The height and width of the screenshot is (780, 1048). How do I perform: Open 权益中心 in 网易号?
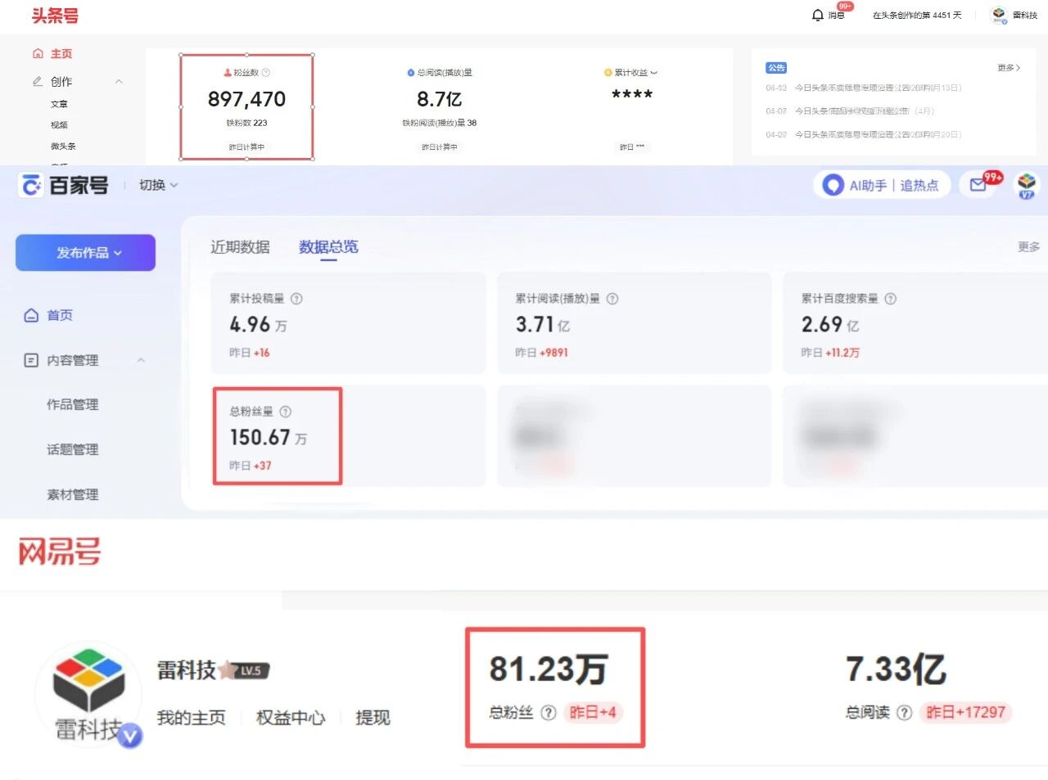(x=291, y=718)
